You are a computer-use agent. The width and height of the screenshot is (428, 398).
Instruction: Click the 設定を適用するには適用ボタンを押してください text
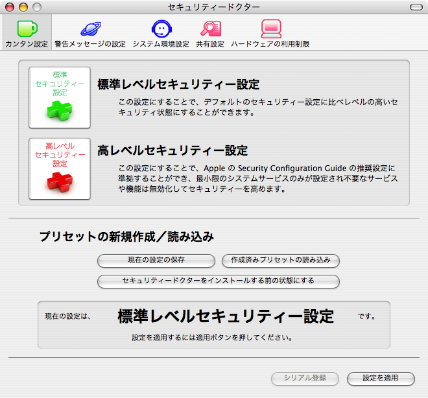click(x=212, y=338)
